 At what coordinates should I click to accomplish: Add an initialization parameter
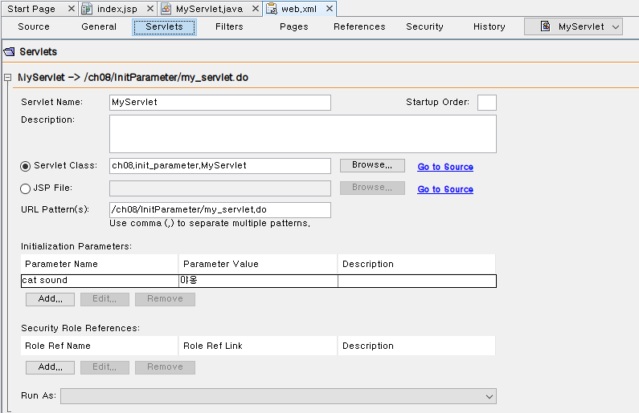[50, 299]
